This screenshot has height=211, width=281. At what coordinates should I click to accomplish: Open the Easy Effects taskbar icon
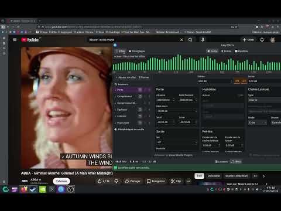click(x=61, y=189)
